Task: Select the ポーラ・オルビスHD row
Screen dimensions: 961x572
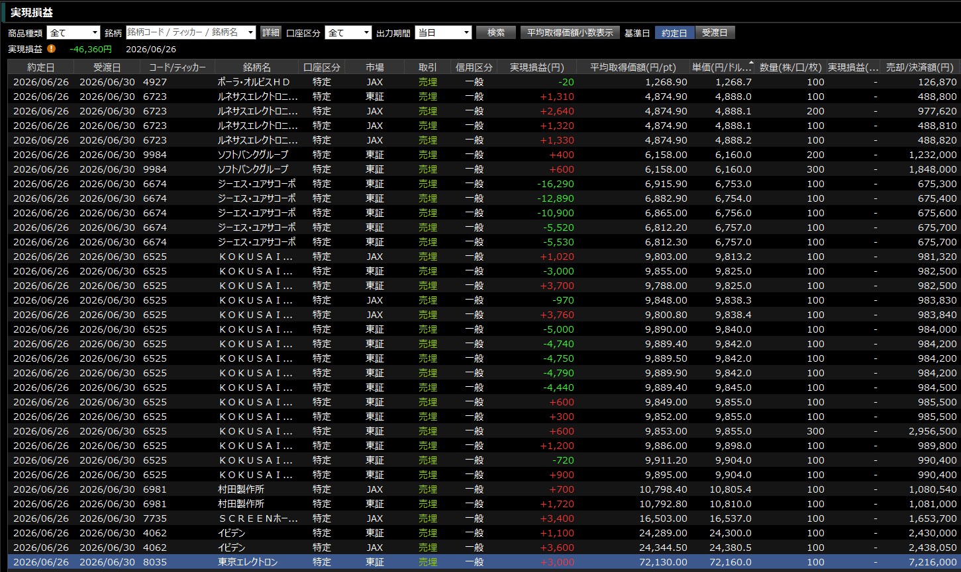Action: [x=483, y=82]
